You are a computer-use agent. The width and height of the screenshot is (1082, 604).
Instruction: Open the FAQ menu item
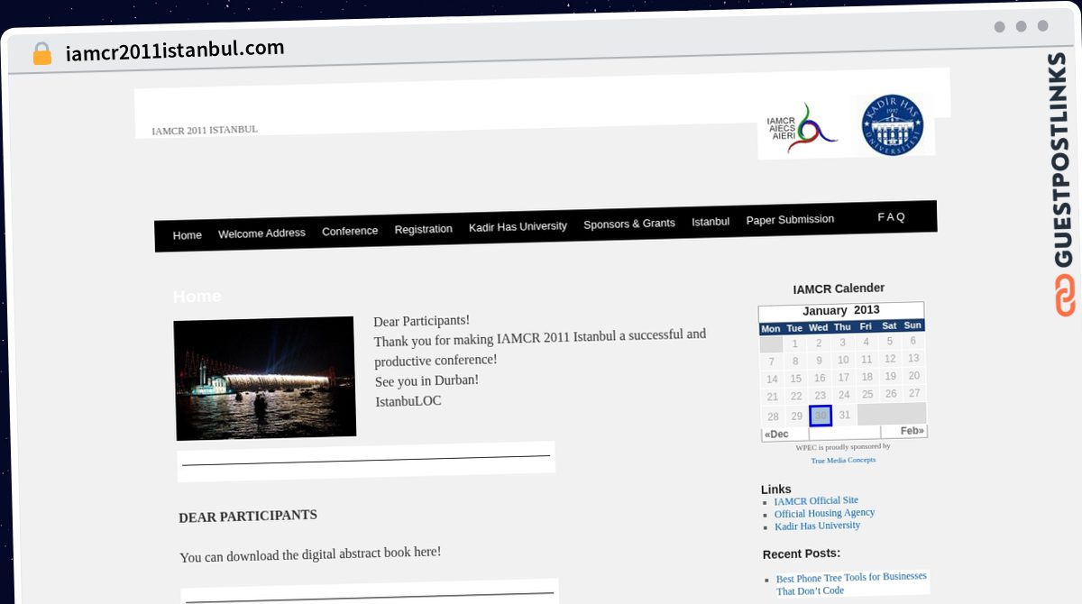pyautogui.click(x=892, y=217)
